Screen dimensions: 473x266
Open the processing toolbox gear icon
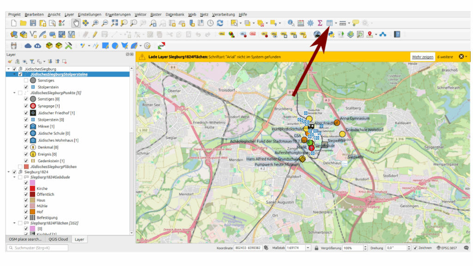pos(310,23)
